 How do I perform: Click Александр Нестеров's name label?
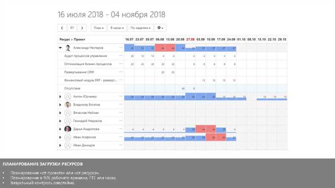pos(88,48)
